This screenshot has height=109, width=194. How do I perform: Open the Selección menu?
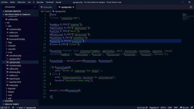pyautogui.click(x=22, y=2)
